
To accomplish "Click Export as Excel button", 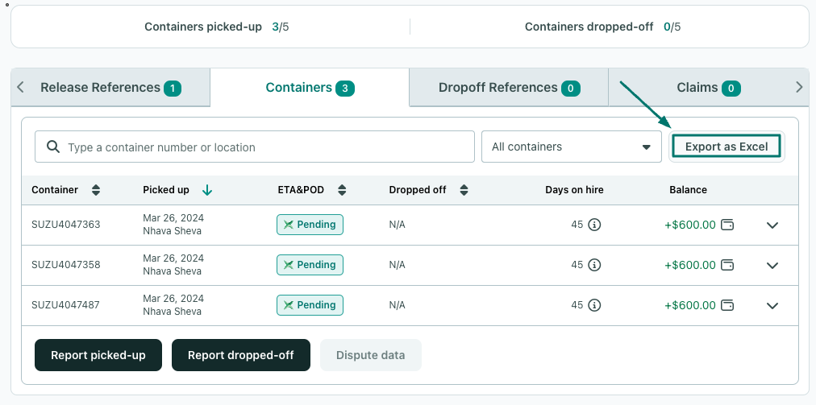I will tap(726, 147).
